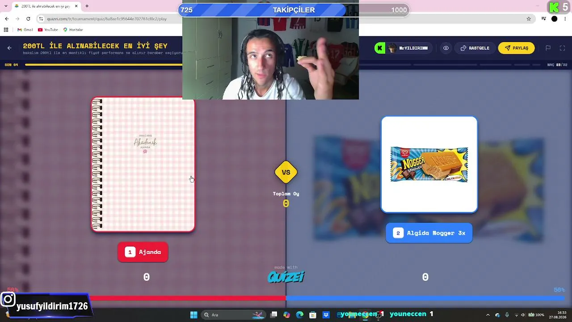The width and height of the screenshot is (572, 322).
Task: Report the quiz with the flag icon
Action: [548, 48]
